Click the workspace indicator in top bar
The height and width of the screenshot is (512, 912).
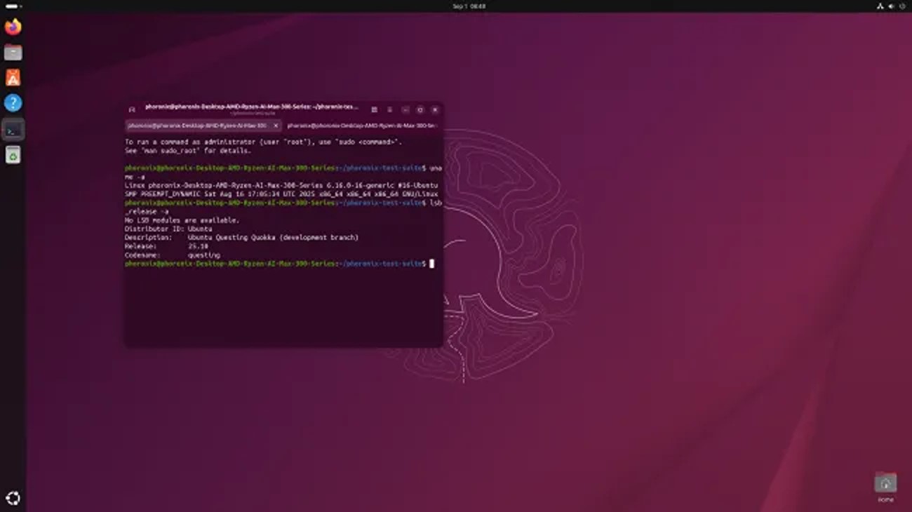13,6
